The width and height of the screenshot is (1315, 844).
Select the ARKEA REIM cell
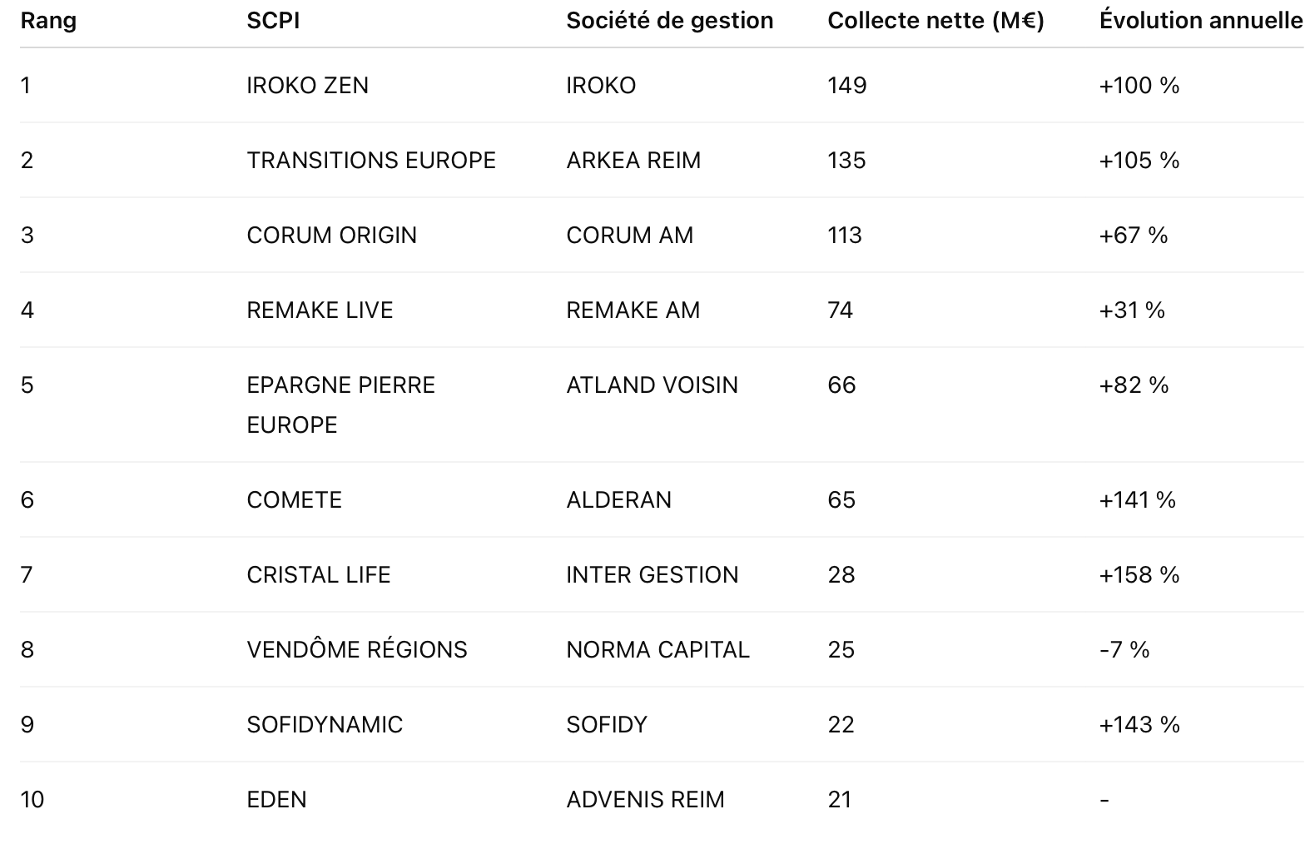click(633, 161)
